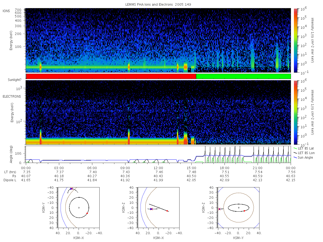The width and height of the screenshot is (323, 242).
Task: Click the red marker in KSM-X/KSM-Y plot
Action: tap(87, 213)
